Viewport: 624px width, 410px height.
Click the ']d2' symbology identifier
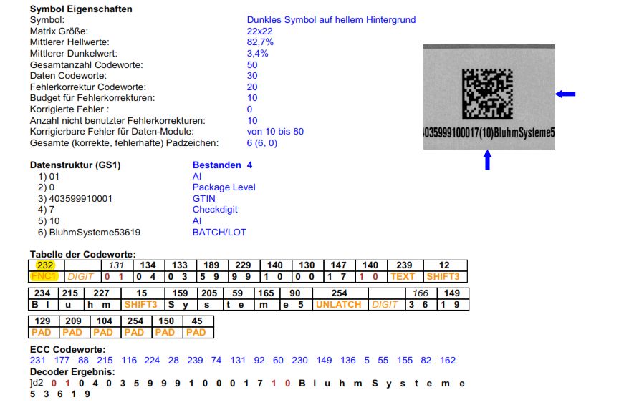[37, 384]
